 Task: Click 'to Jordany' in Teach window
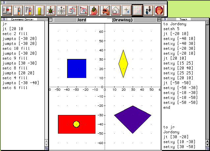pyautogui.click(x=175, y=24)
